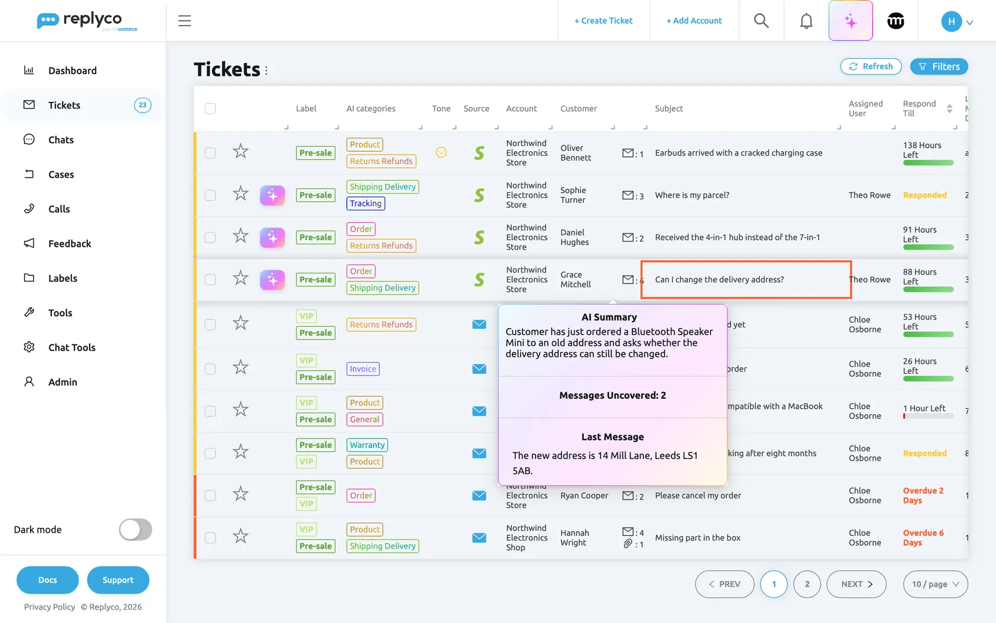This screenshot has height=623, width=996.
Task: Click the replyco logo
Action: 87,21
